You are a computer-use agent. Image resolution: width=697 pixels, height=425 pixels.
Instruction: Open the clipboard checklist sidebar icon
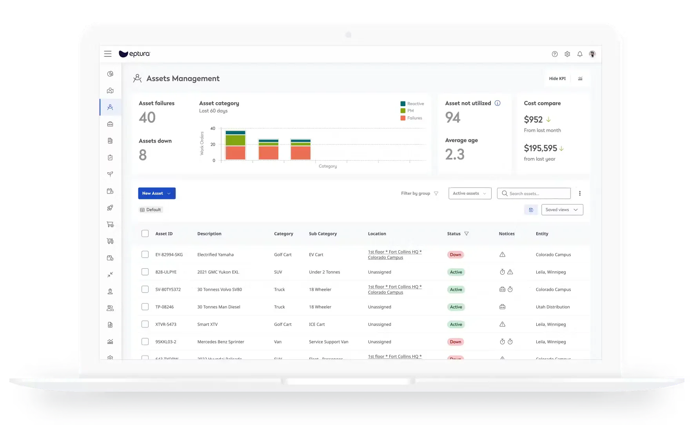point(110,157)
